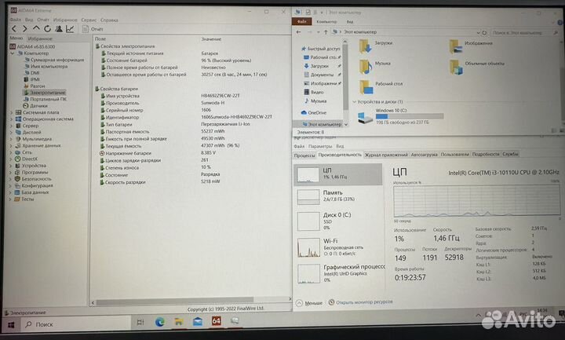
Task: Expand the Дисплей tree node
Action: tap(10, 133)
